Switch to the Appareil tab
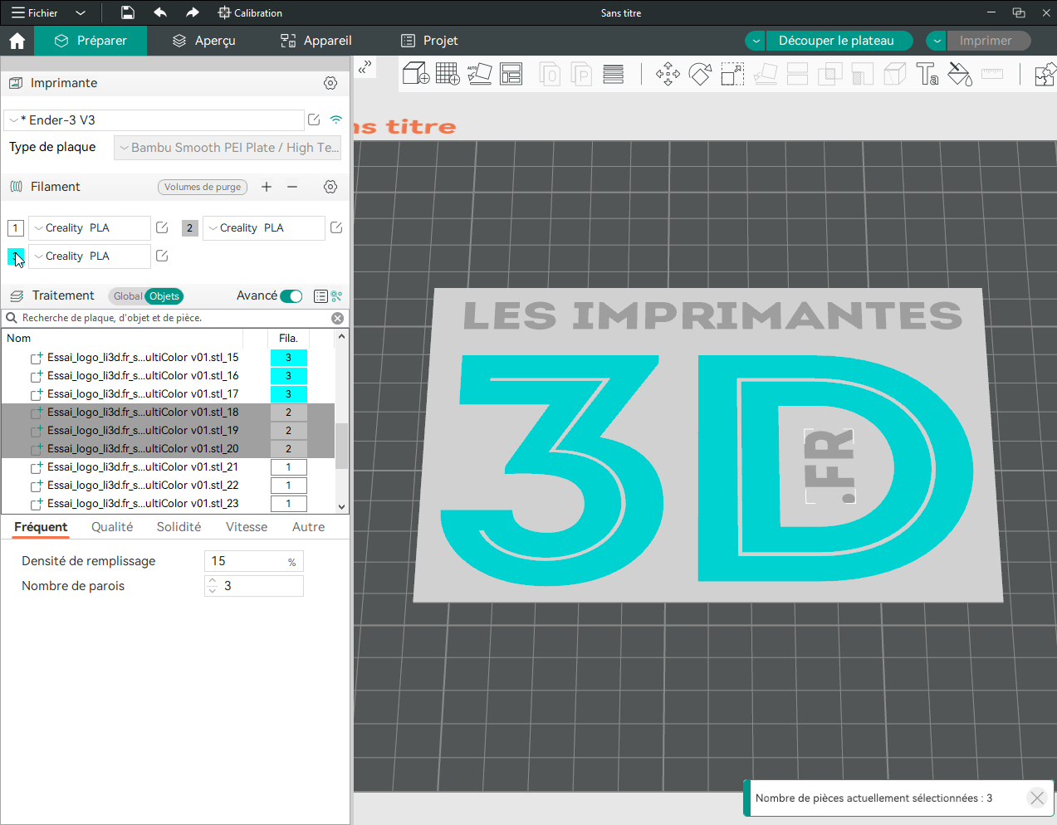The image size is (1057, 825). tap(316, 41)
